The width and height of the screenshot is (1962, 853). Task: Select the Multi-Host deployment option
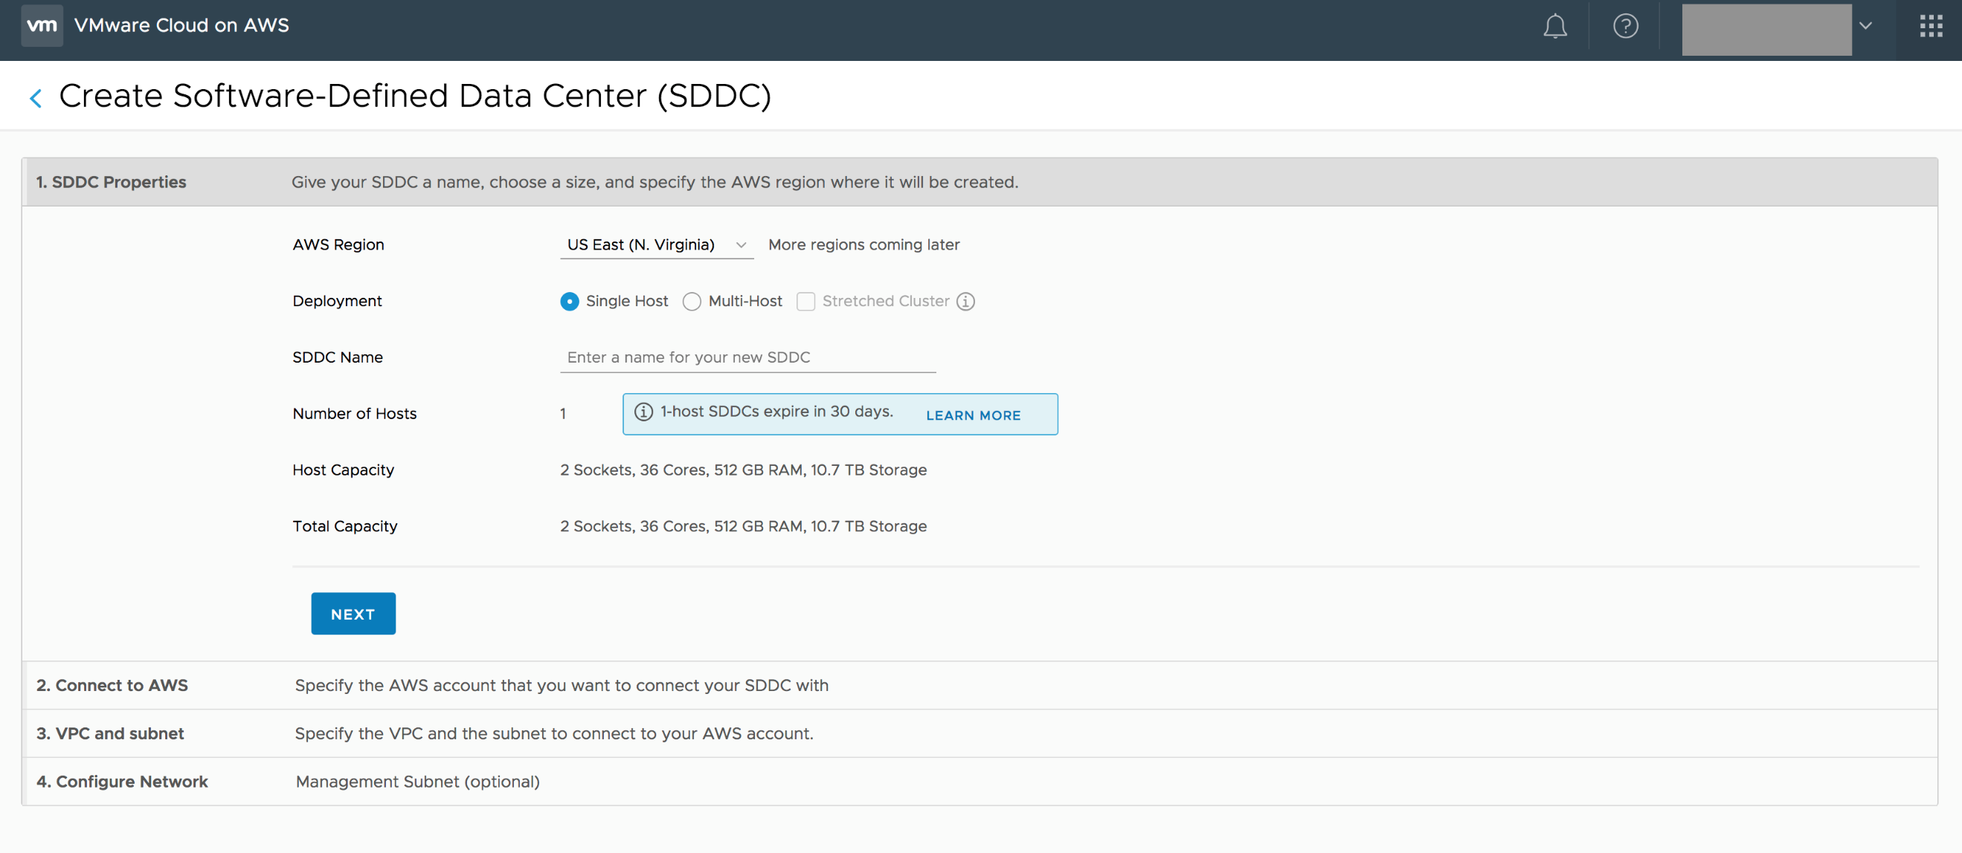coord(692,302)
